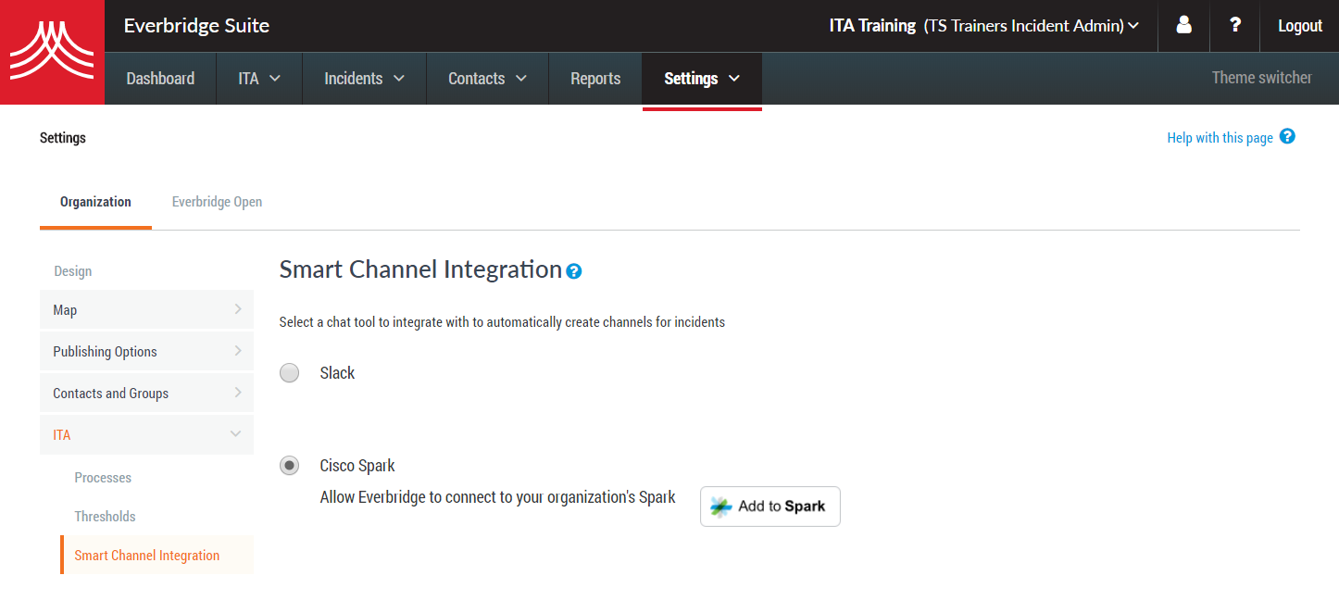Image resolution: width=1339 pixels, height=613 pixels.
Task: Click the Spark logo on Add to Spark
Action: coord(720,507)
